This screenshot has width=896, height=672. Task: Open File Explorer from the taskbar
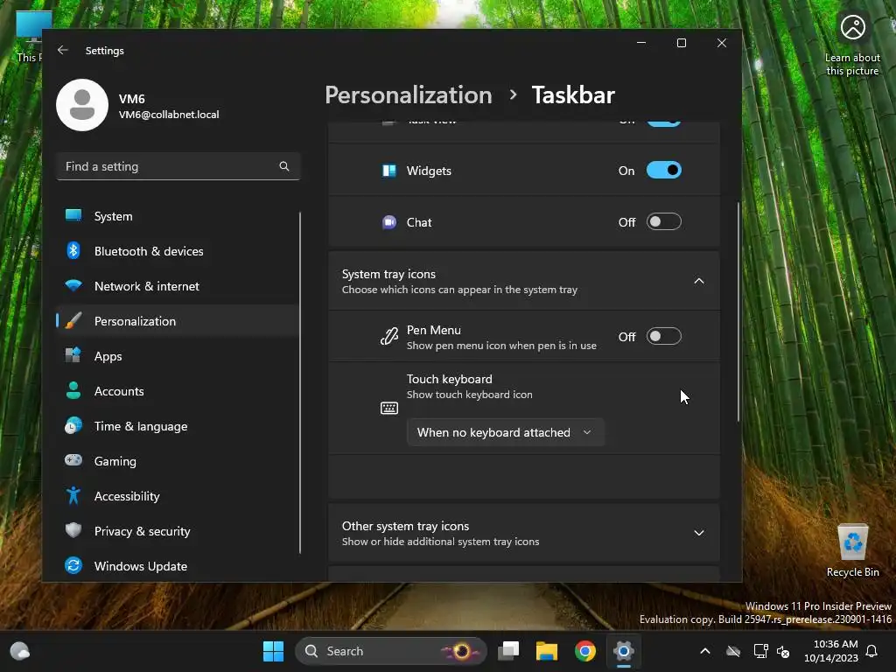coord(546,651)
